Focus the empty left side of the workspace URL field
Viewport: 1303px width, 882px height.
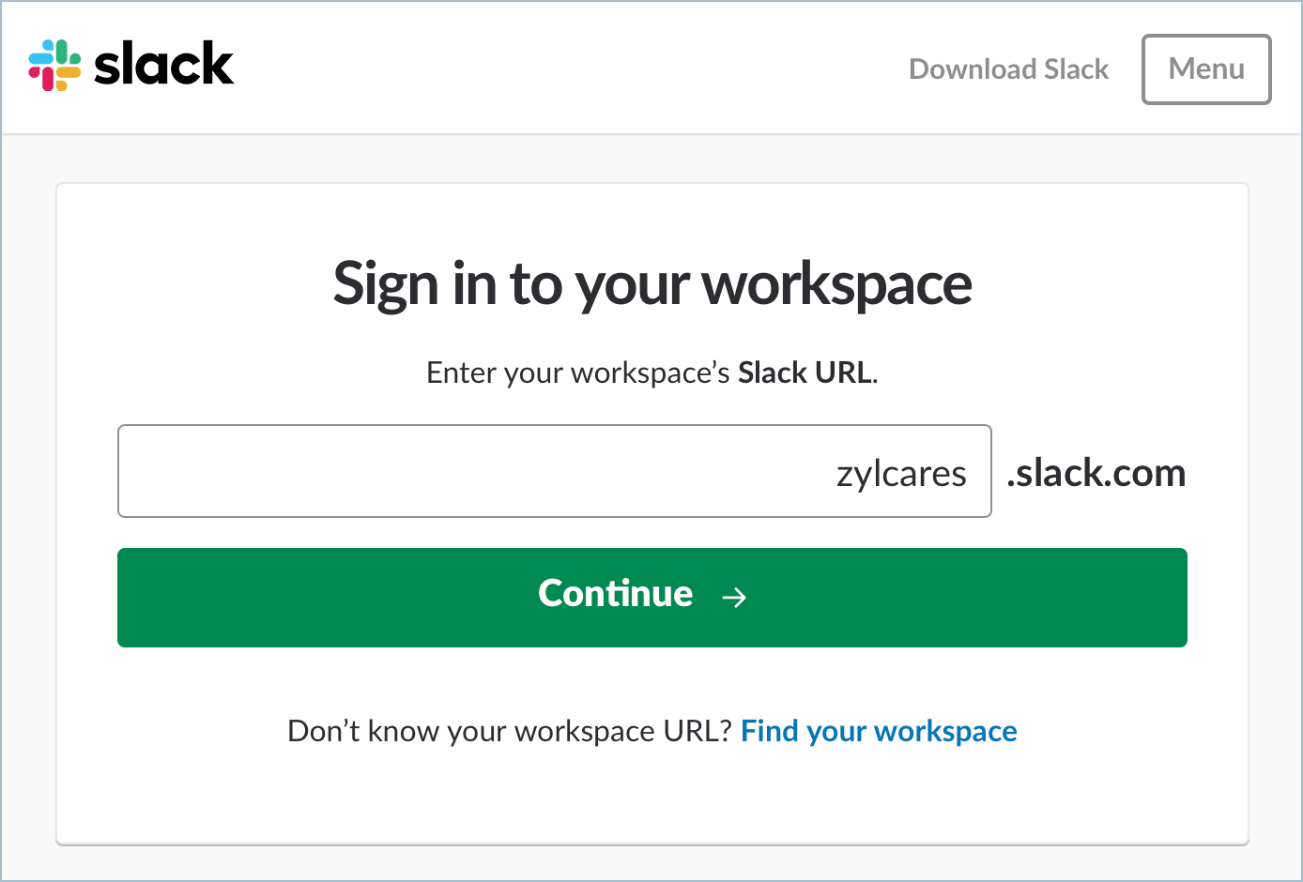(x=376, y=471)
